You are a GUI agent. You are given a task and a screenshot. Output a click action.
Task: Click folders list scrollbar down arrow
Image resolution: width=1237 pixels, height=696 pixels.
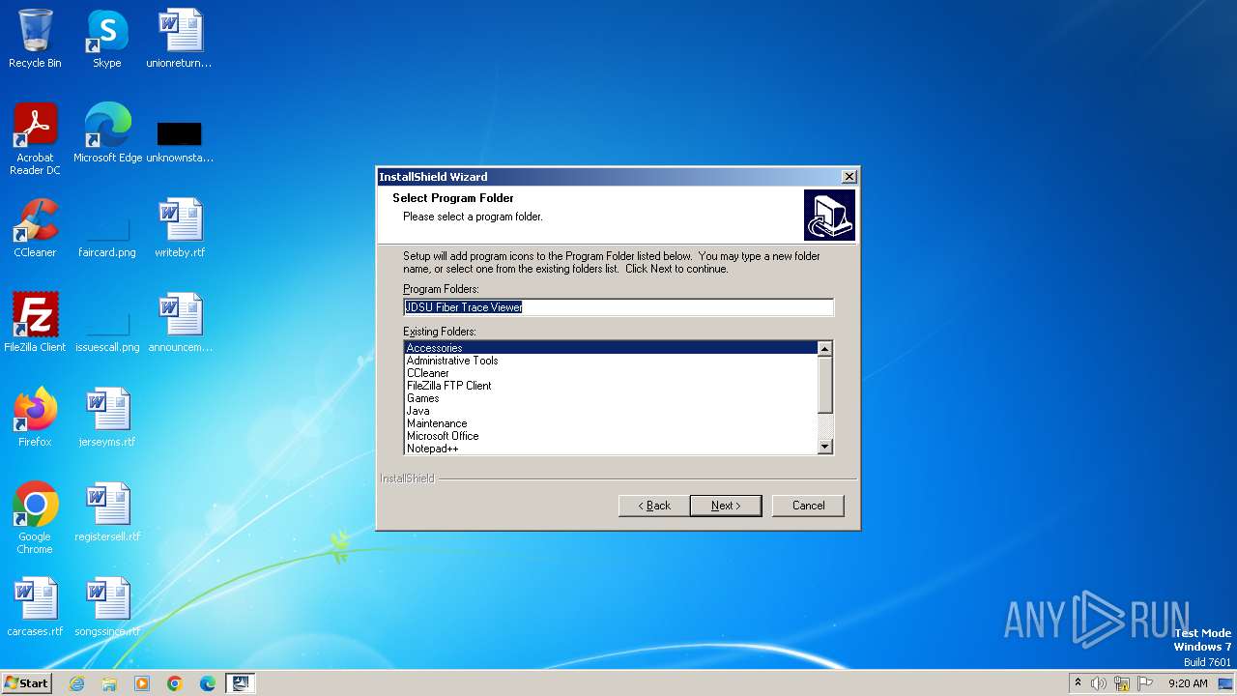point(825,447)
